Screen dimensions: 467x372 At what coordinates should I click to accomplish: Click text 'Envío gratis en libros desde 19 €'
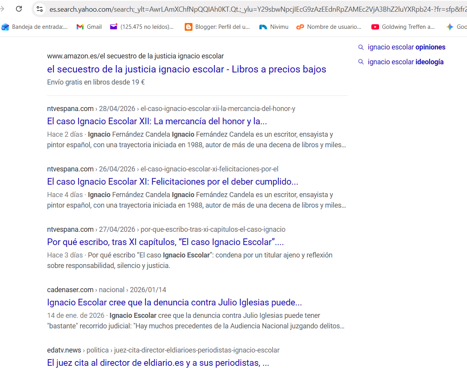point(96,82)
